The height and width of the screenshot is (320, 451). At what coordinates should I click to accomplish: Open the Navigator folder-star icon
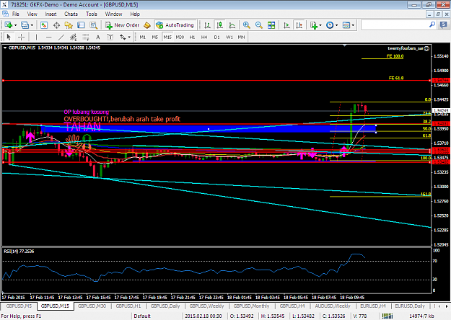point(69,25)
